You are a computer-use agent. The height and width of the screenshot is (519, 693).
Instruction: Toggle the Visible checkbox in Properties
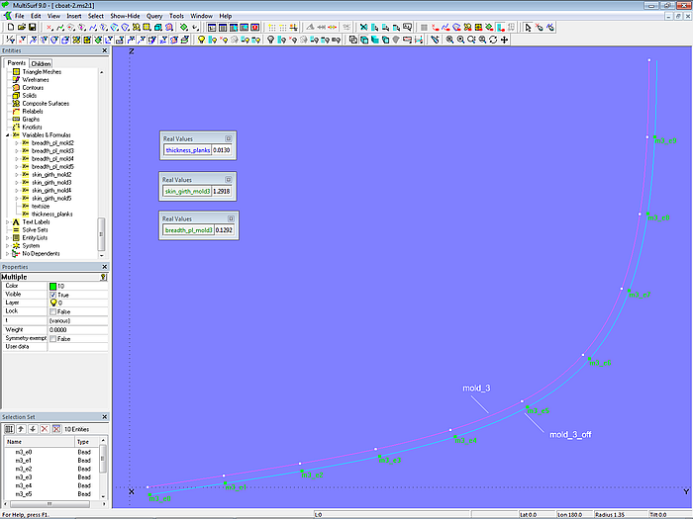(x=53, y=295)
